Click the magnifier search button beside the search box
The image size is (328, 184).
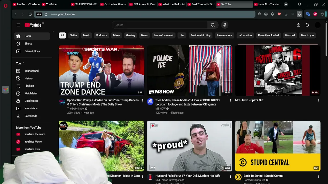point(213,25)
